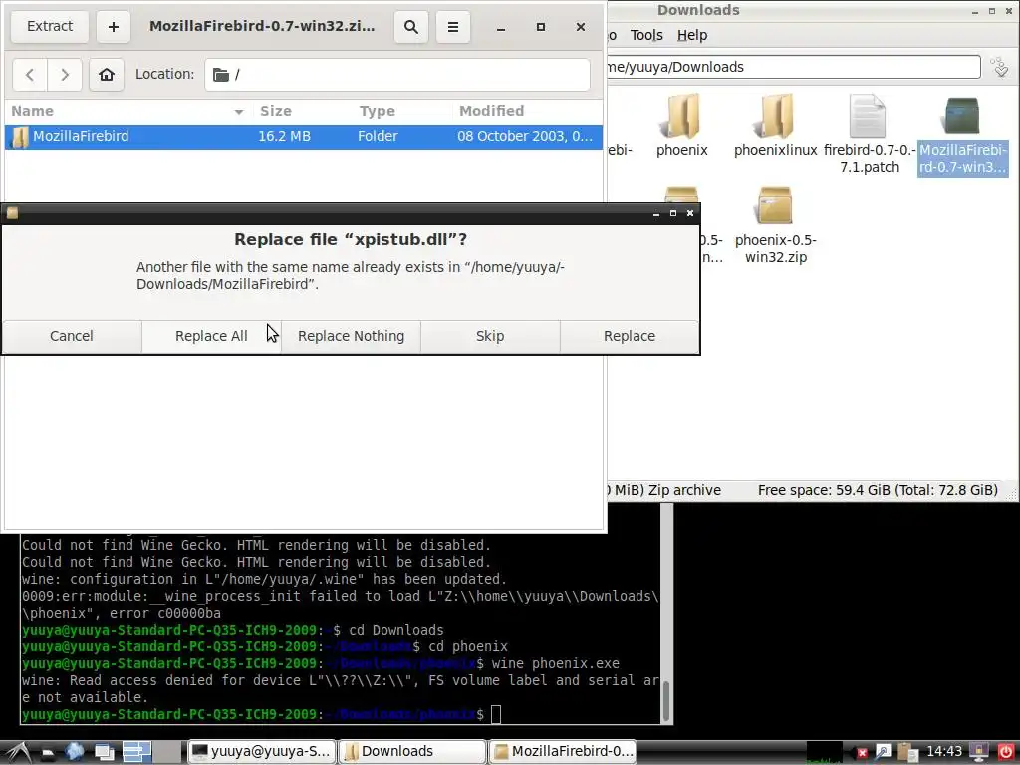Image resolution: width=1020 pixels, height=765 pixels.
Task: Click Replace in the dialog
Action: click(630, 336)
